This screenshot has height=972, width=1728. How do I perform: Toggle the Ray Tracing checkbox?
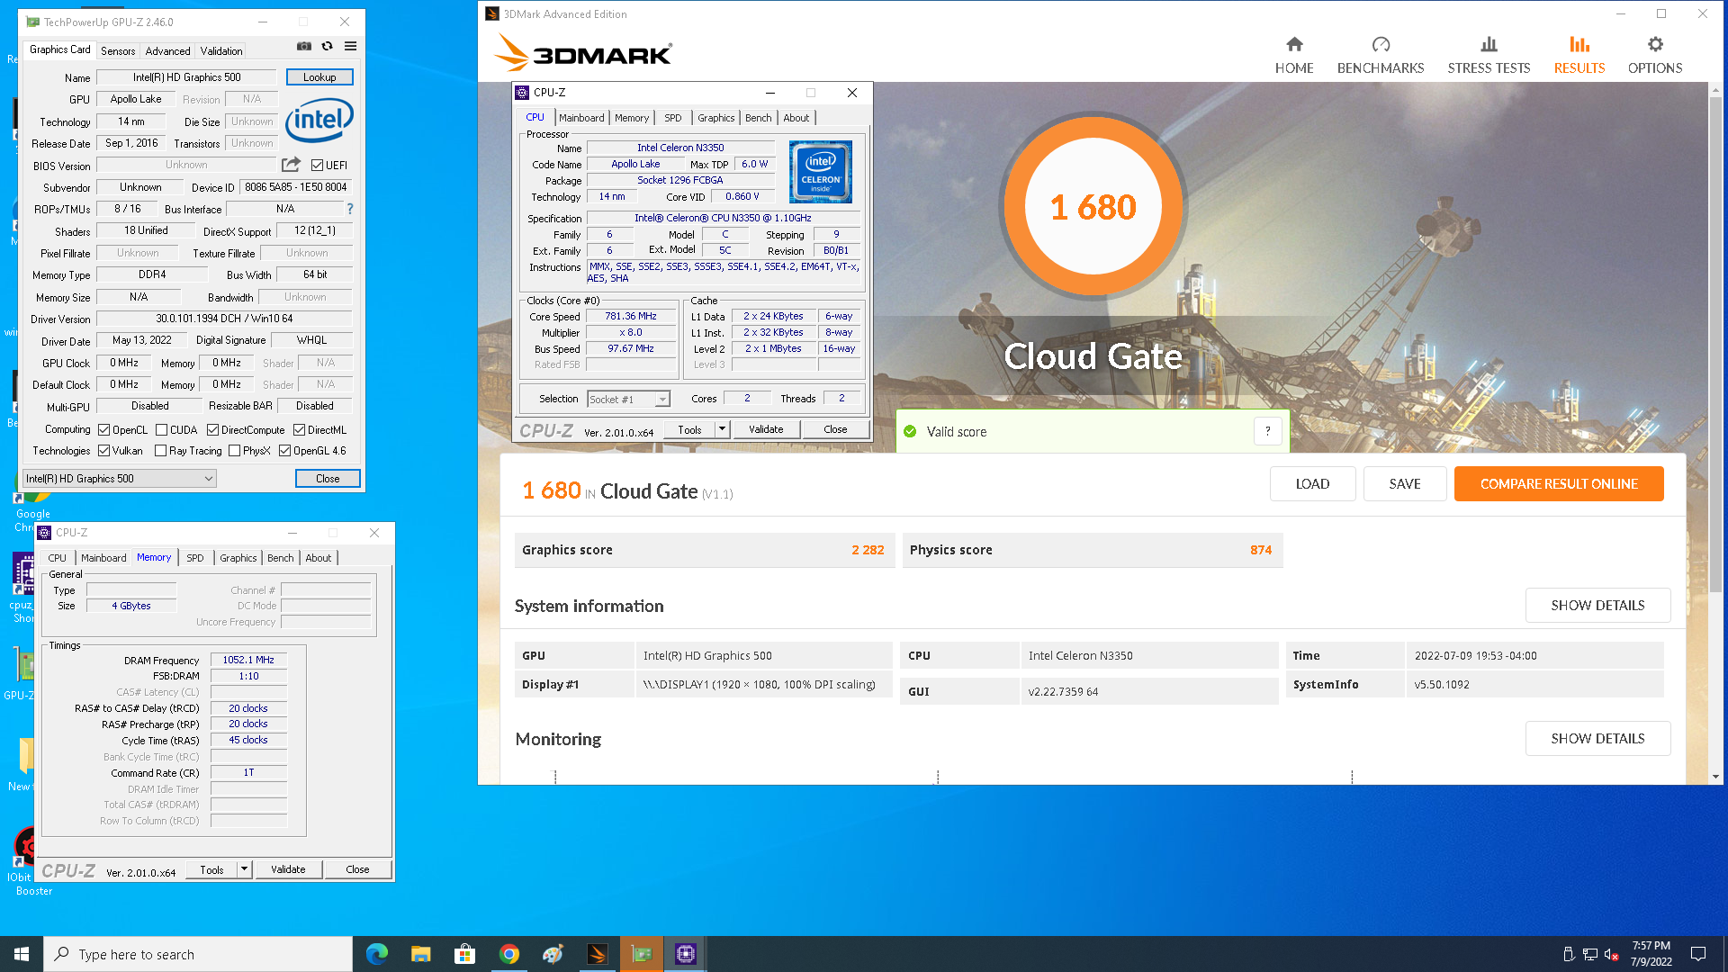pos(160,451)
